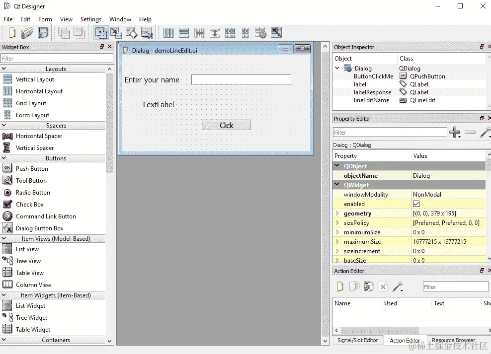Screen dimensions: 491x354
Task: Select Tool Button widget
Action: pos(31,180)
